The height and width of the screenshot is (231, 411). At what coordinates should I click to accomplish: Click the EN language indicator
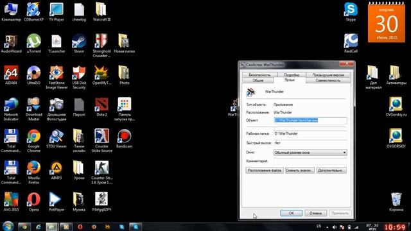point(319,227)
